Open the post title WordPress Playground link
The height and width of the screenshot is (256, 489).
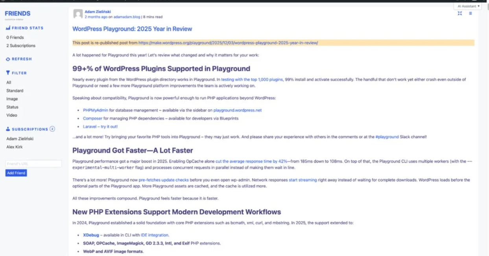pos(132,29)
